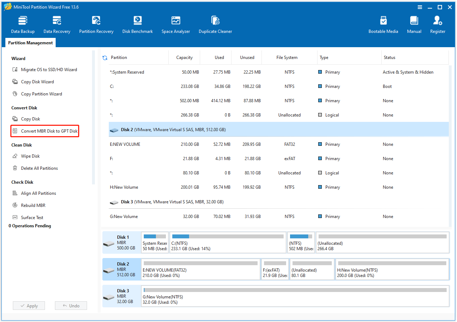Start Disk Benchmark
This screenshot has height=322, width=457.
(137, 25)
